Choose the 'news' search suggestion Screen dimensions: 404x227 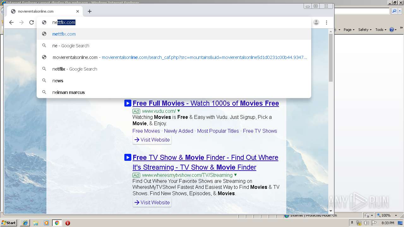pos(174,81)
